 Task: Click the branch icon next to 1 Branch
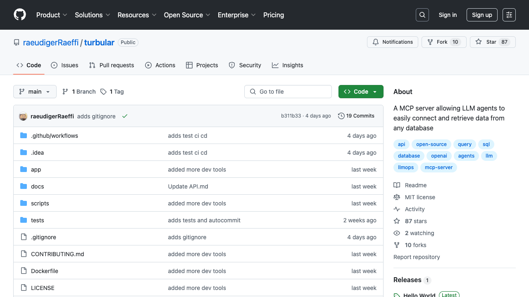65,92
